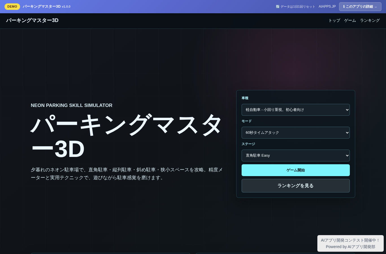Screen dimensions: 386x254
Task: Open the モード mode dropdown
Action: pos(296,133)
